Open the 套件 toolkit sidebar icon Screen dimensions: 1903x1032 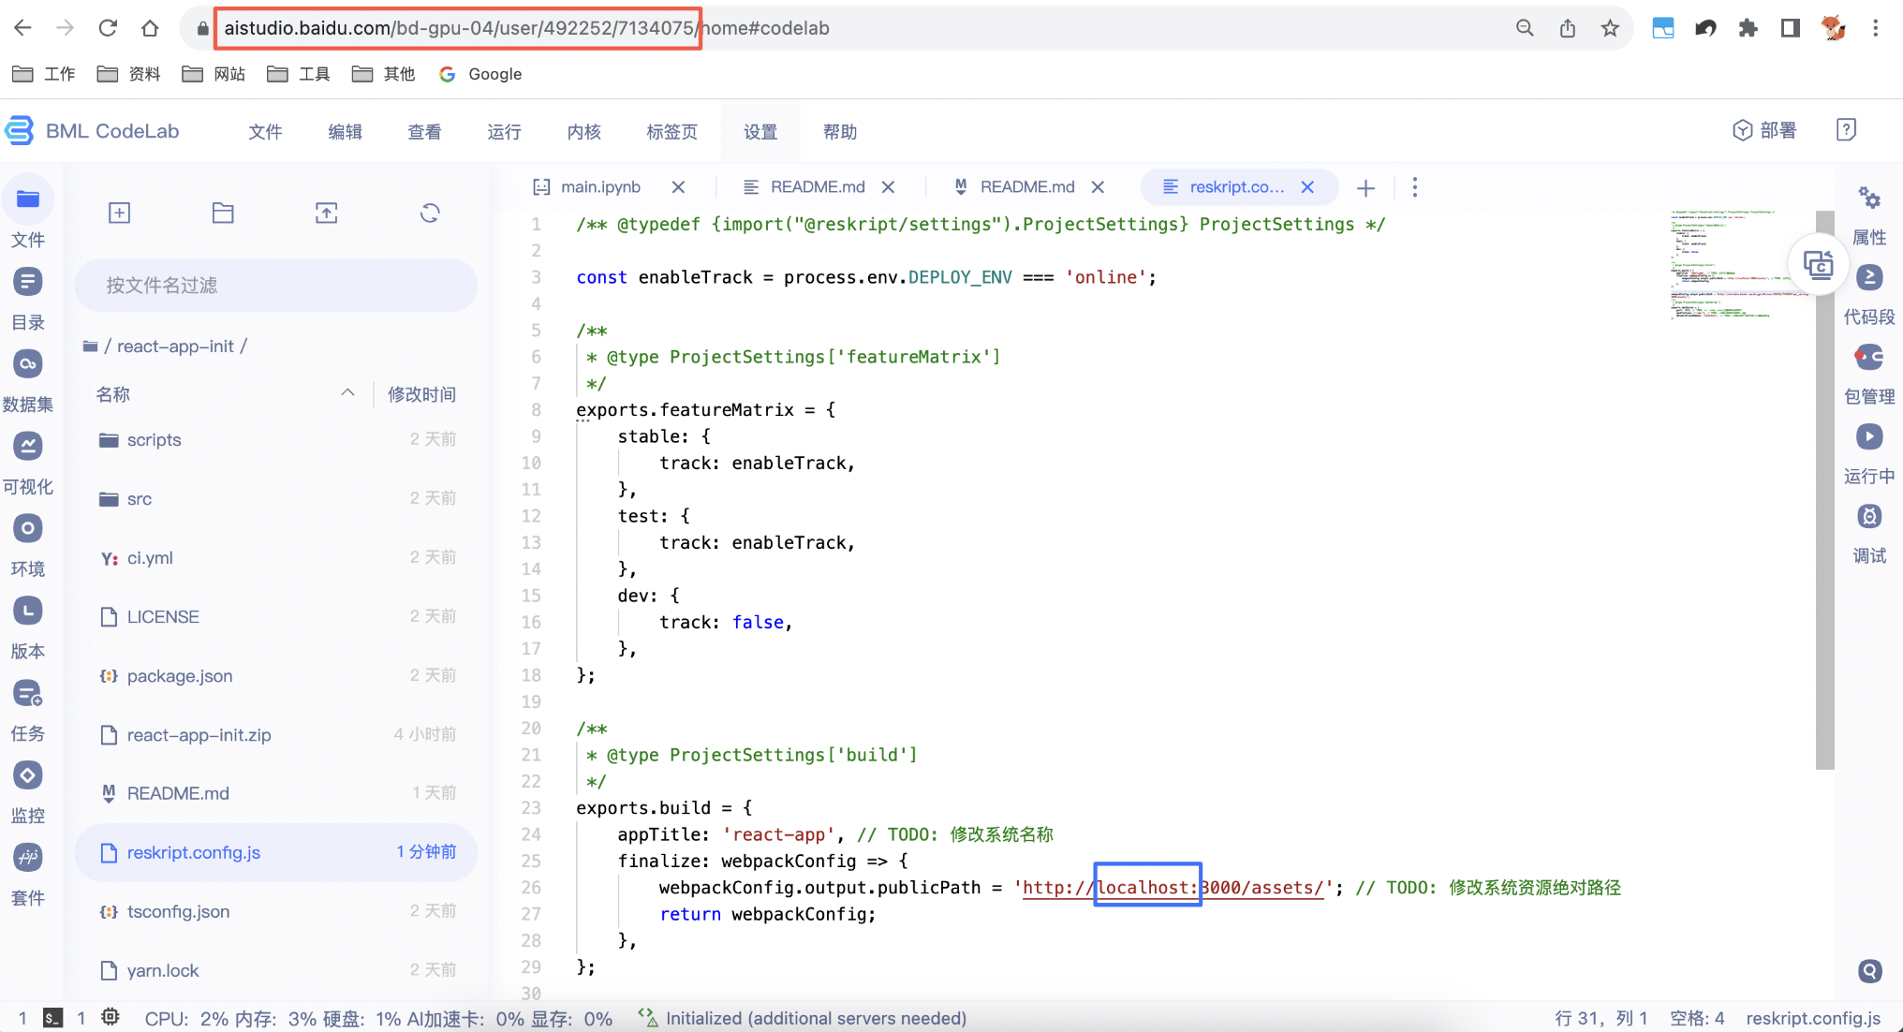point(28,857)
